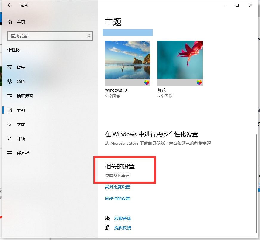Click the color wheel on 鲜花 theme

click(199, 82)
